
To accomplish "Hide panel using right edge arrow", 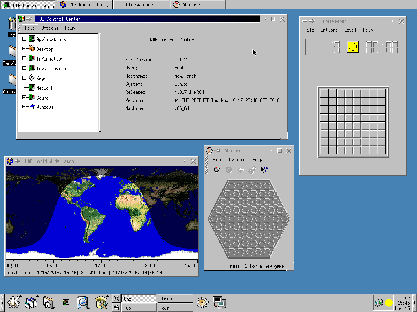I will click(x=415, y=302).
